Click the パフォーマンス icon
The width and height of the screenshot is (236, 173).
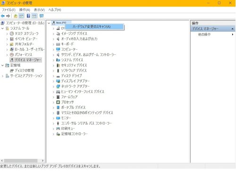12,55
